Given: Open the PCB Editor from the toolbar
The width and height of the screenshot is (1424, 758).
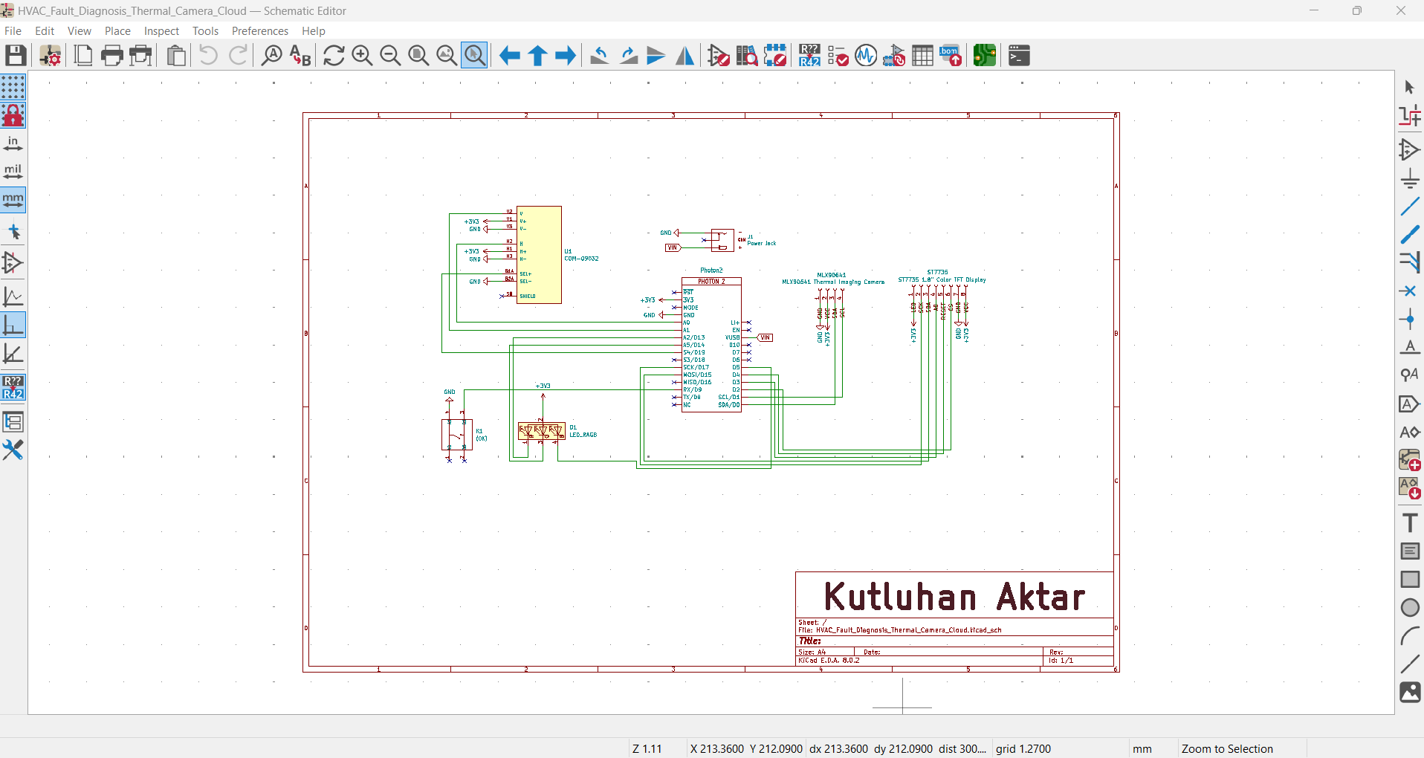Looking at the screenshot, I should tap(983, 55).
